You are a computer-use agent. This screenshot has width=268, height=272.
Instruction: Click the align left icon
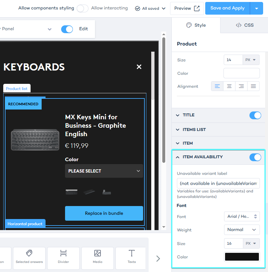click(217, 86)
